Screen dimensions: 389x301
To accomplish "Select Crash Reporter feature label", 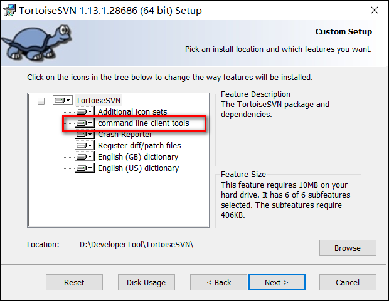I will tap(125, 135).
